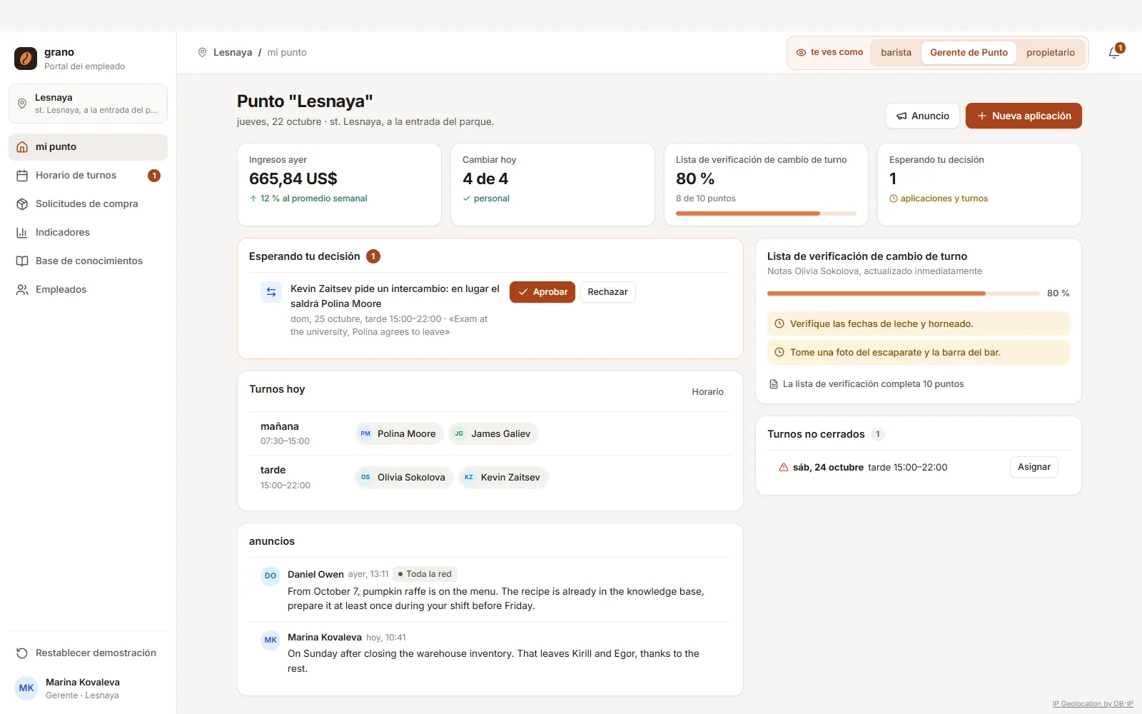Click the location pin in the Lesnaya breadcrumb
The width and height of the screenshot is (1142, 714).
click(x=202, y=53)
